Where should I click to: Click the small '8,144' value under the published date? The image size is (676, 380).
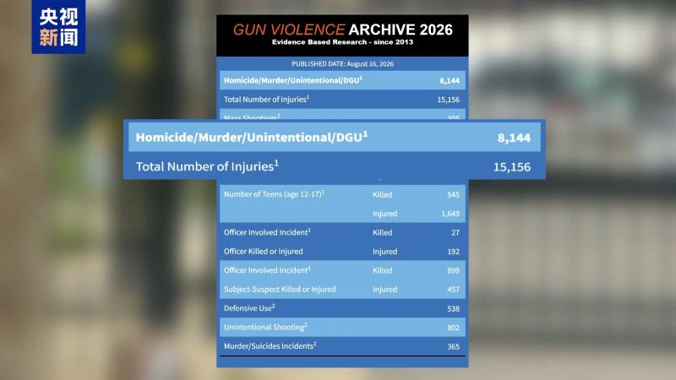[450, 80]
